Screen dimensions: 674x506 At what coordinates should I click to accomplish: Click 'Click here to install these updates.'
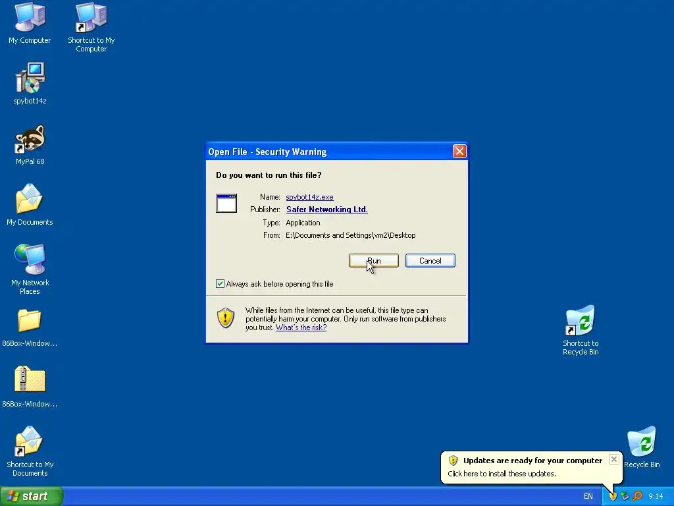pos(502,474)
